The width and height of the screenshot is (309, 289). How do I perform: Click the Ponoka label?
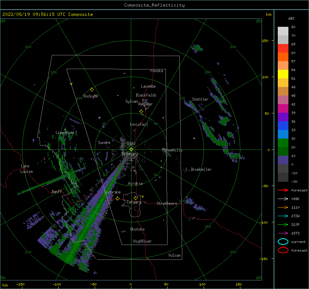[x=157, y=71]
